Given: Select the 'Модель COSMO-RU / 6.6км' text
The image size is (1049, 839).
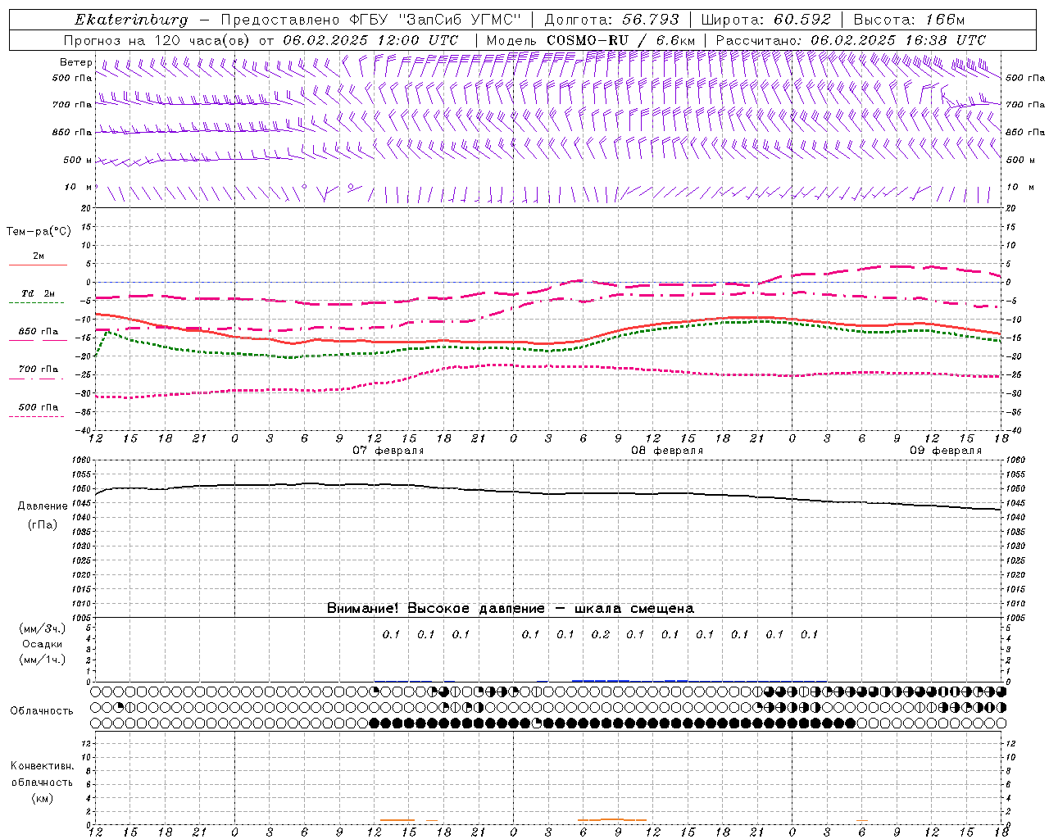Looking at the screenshot, I should [x=590, y=40].
